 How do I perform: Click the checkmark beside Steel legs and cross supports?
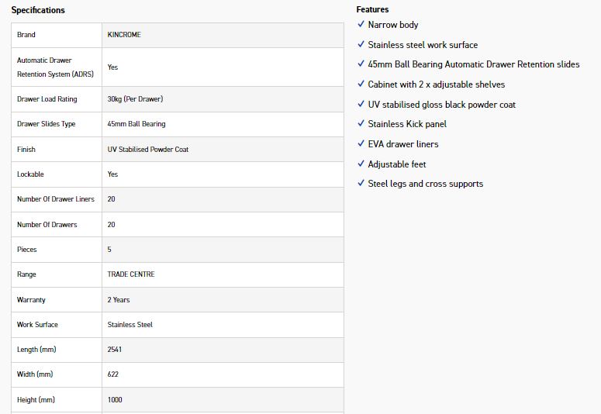click(x=361, y=183)
